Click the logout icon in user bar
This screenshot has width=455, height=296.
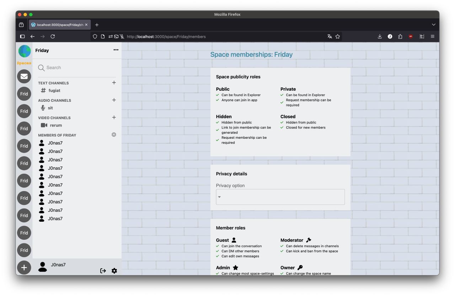pyautogui.click(x=103, y=271)
